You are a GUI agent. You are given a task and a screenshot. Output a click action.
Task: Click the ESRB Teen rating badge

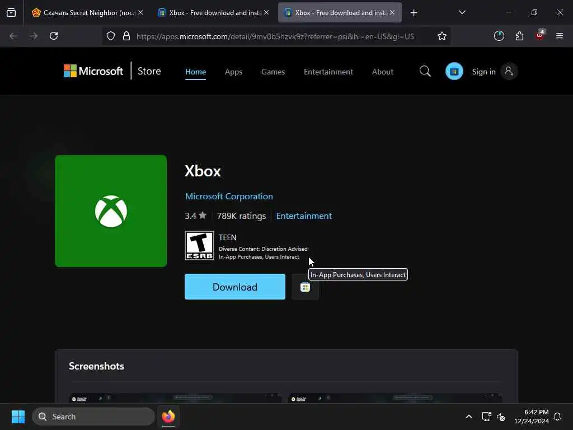click(199, 245)
